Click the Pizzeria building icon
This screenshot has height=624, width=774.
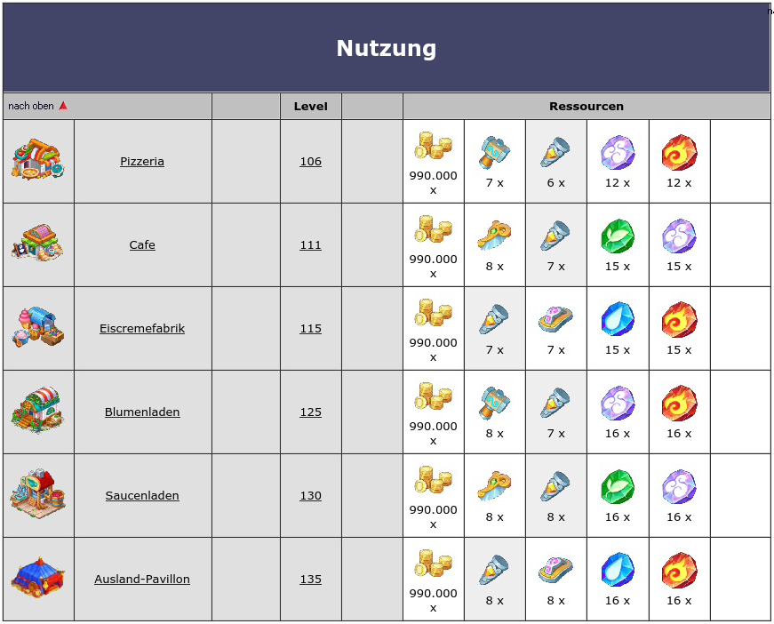tap(38, 160)
